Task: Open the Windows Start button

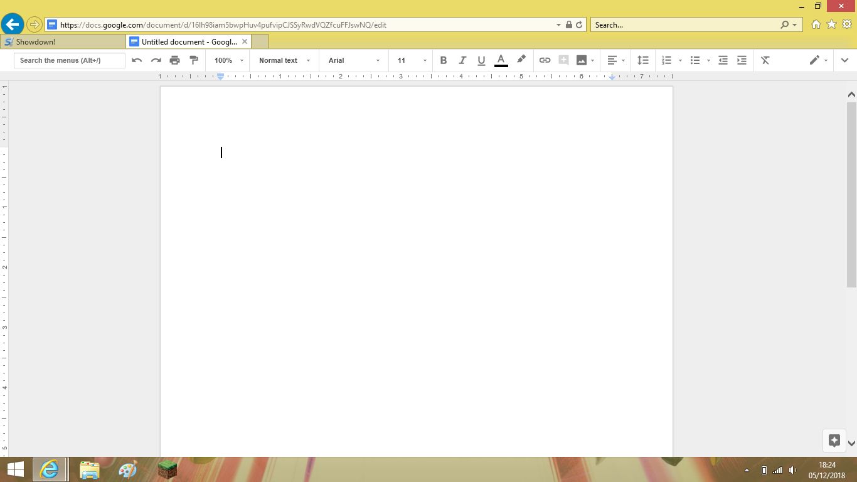Action: pyautogui.click(x=15, y=469)
